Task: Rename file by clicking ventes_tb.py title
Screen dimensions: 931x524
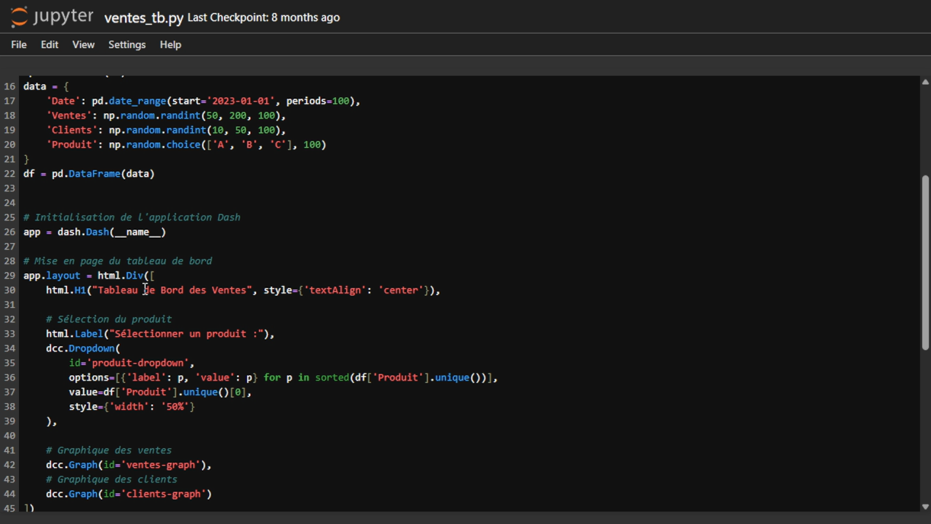Action: 143,18
